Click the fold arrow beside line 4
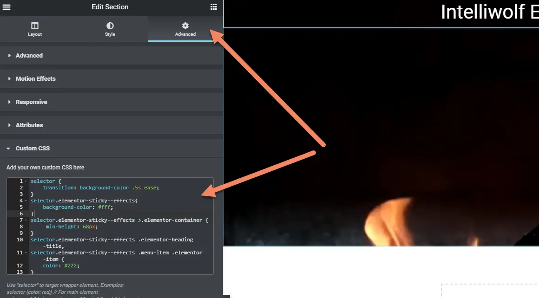 (x=26, y=201)
